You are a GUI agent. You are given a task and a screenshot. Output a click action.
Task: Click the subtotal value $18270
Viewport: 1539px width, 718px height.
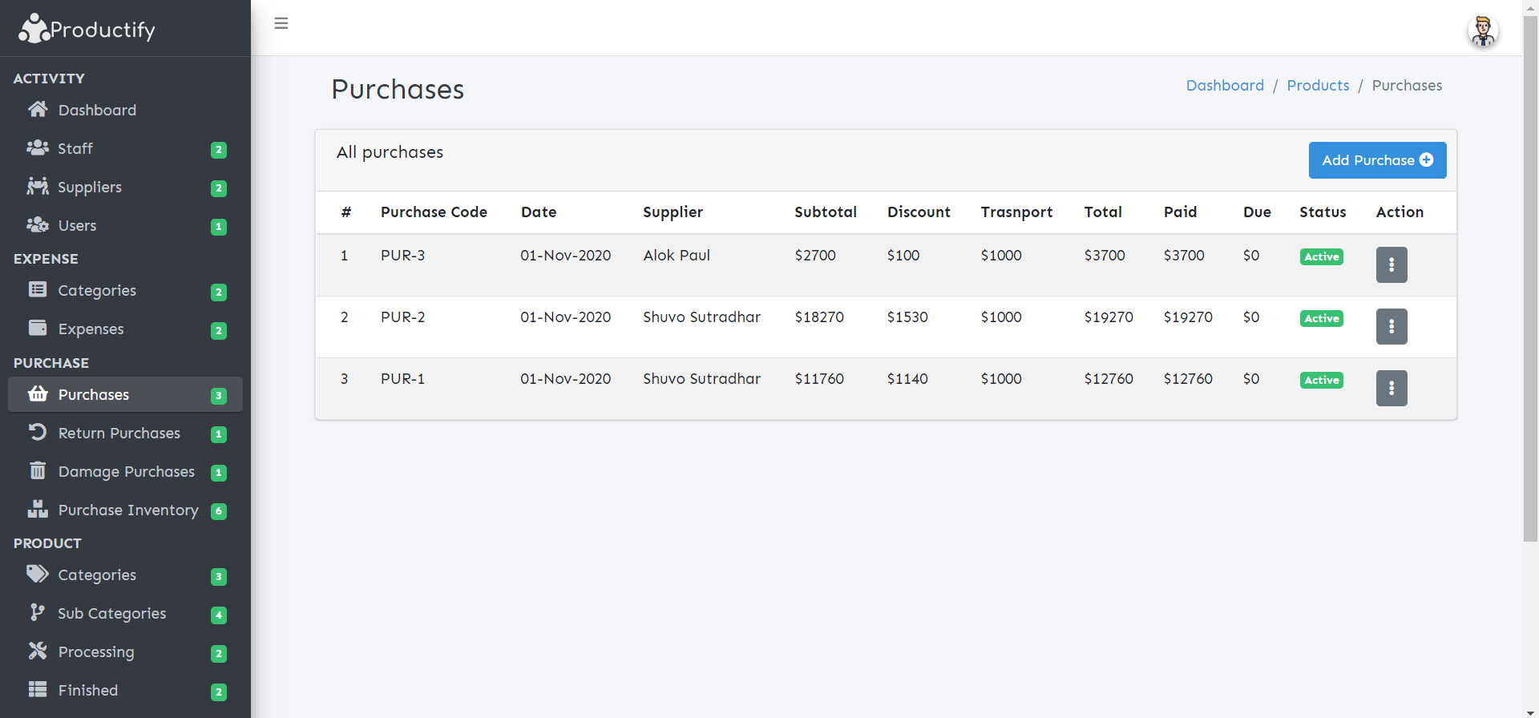[819, 317]
